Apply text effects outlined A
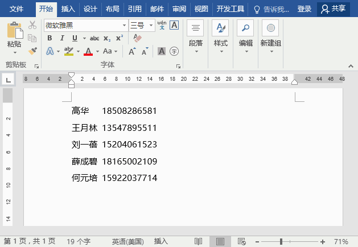 (x=50, y=51)
